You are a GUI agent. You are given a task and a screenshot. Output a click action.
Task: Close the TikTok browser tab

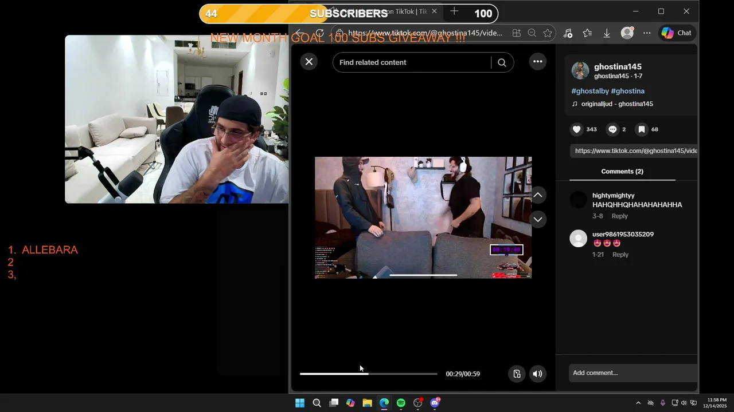tap(434, 11)
